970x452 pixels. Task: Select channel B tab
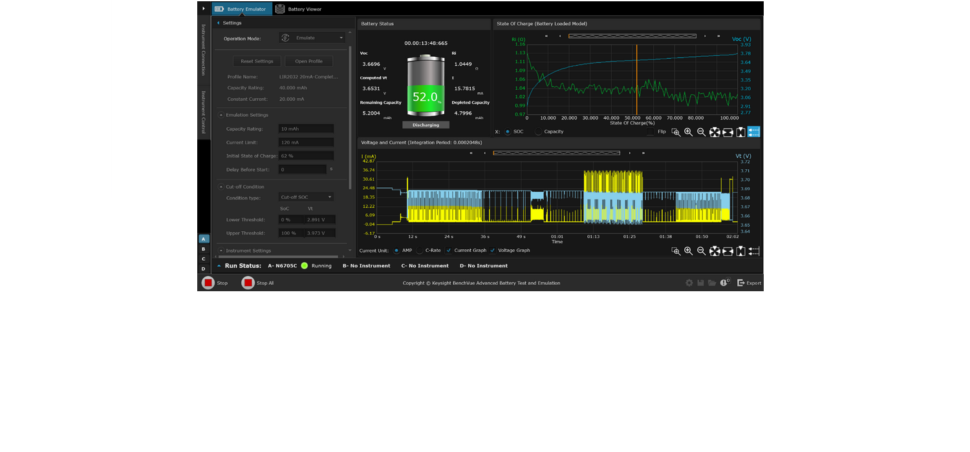pos(204,249)
